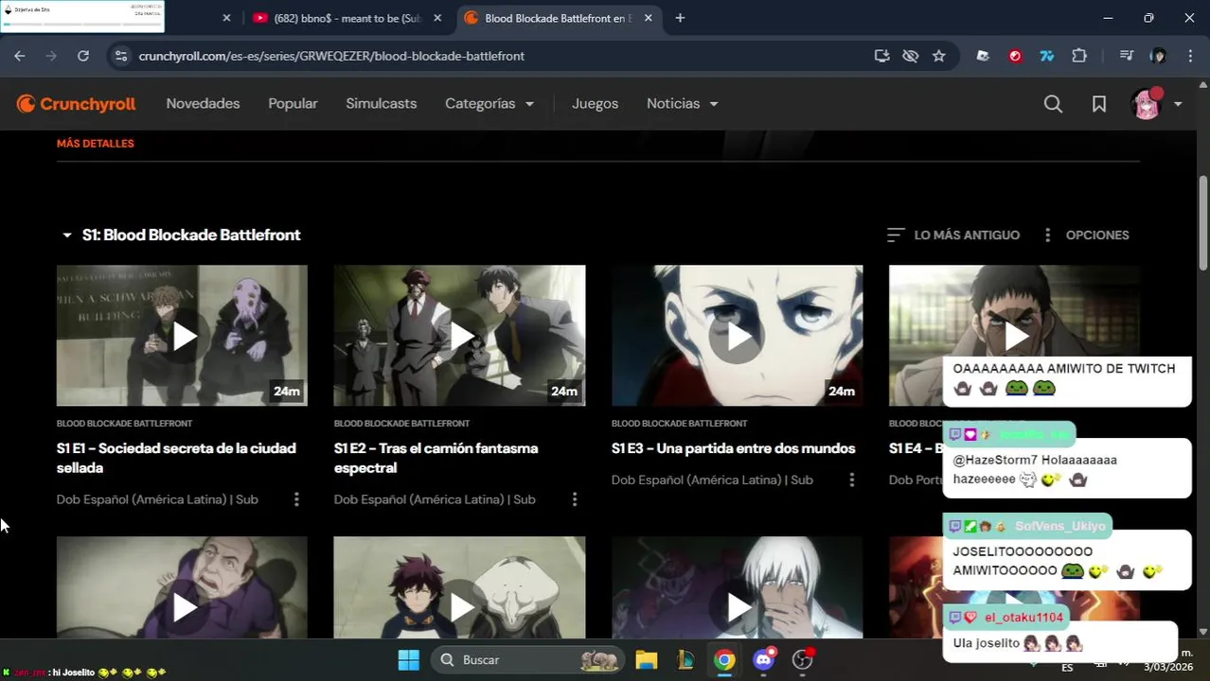The height and width of the screenshot is (681, 1210).
Task: Open the Juegos page
Action: tap(595, 104)
